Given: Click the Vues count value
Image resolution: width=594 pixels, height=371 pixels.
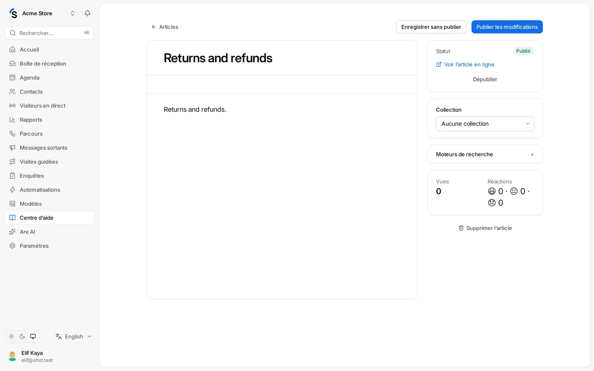Looking at the screenshot, I should pos(438,191).
